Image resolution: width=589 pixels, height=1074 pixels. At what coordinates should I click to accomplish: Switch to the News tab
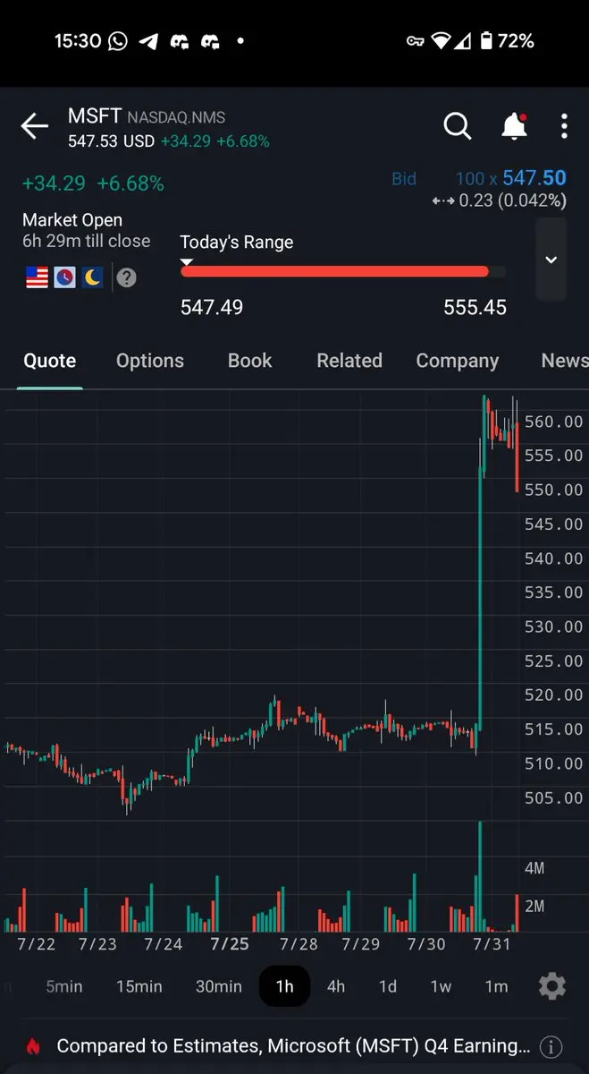tap(565, 361)
